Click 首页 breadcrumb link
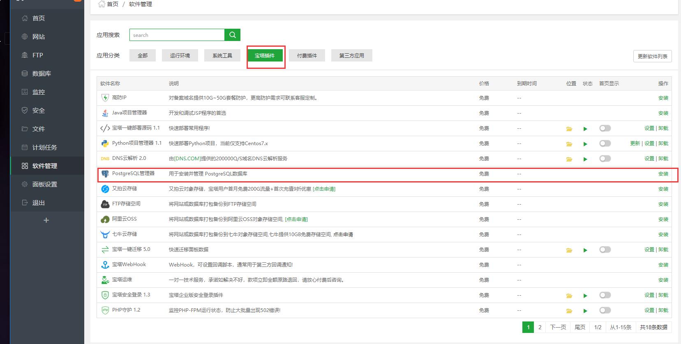The width and height of the screenshot is (681, 344). point(113,4)
